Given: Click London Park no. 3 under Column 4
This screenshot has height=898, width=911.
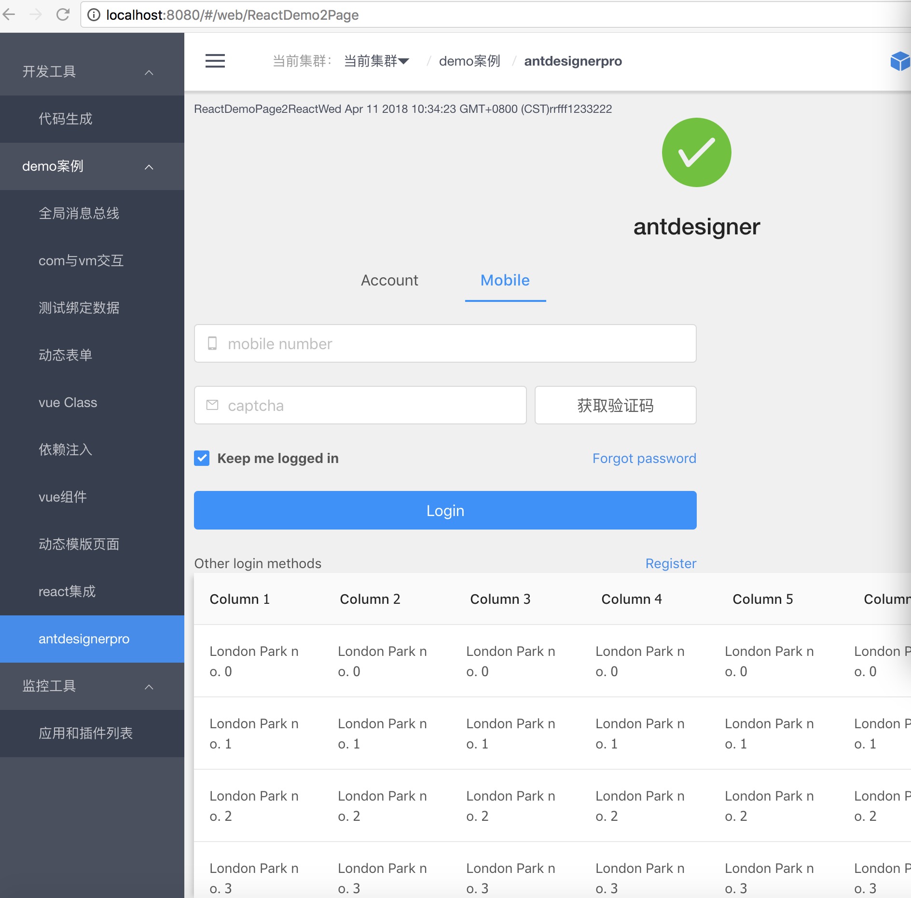Looking at the screenshot, I should coord(640,878).
